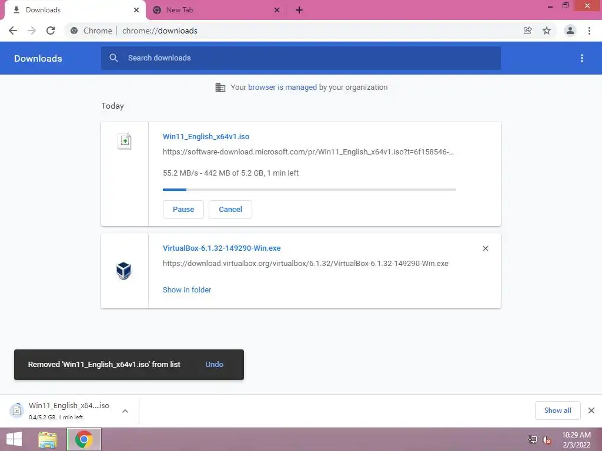
Task: Open File Explorer from the taskbar
Action: pos(48,439)
